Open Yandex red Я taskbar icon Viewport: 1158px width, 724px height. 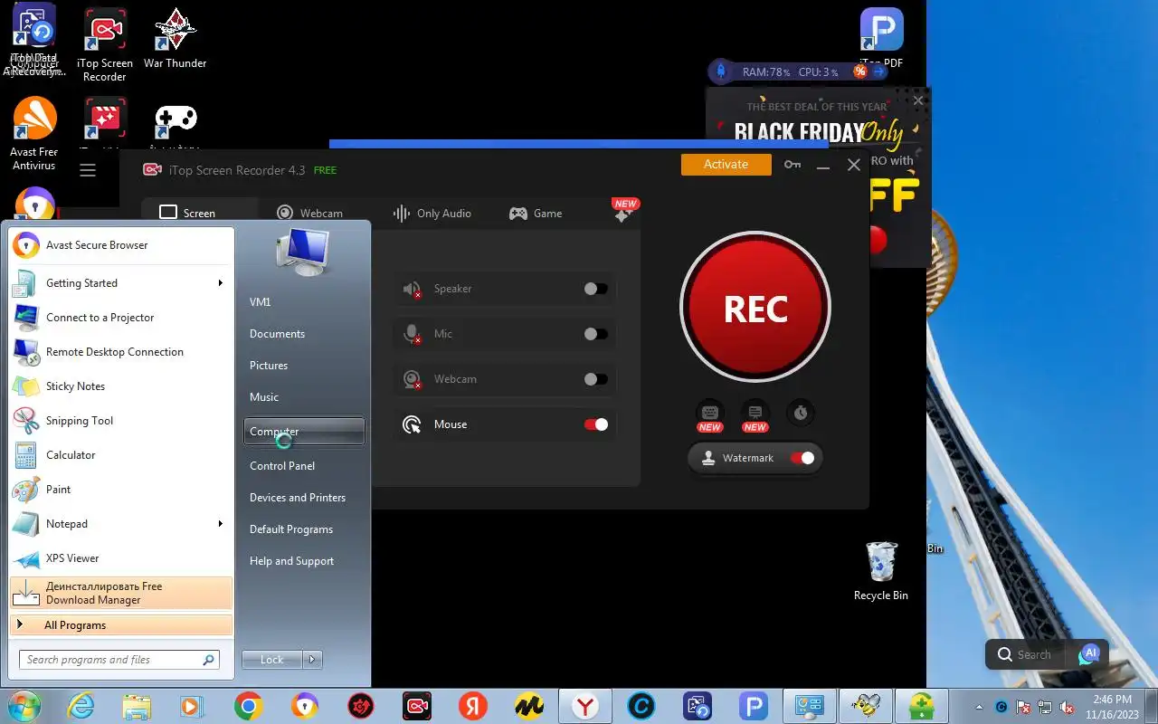(473, 706)
